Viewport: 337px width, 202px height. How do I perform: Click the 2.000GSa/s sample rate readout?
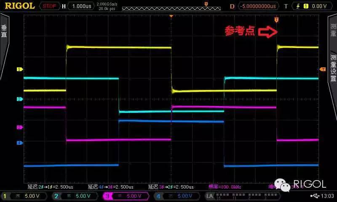[107, 4]
